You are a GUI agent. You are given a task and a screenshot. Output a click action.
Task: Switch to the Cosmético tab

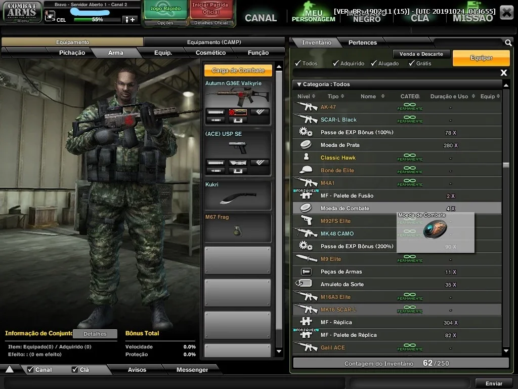pyautogui.click(x=211, y=53)
